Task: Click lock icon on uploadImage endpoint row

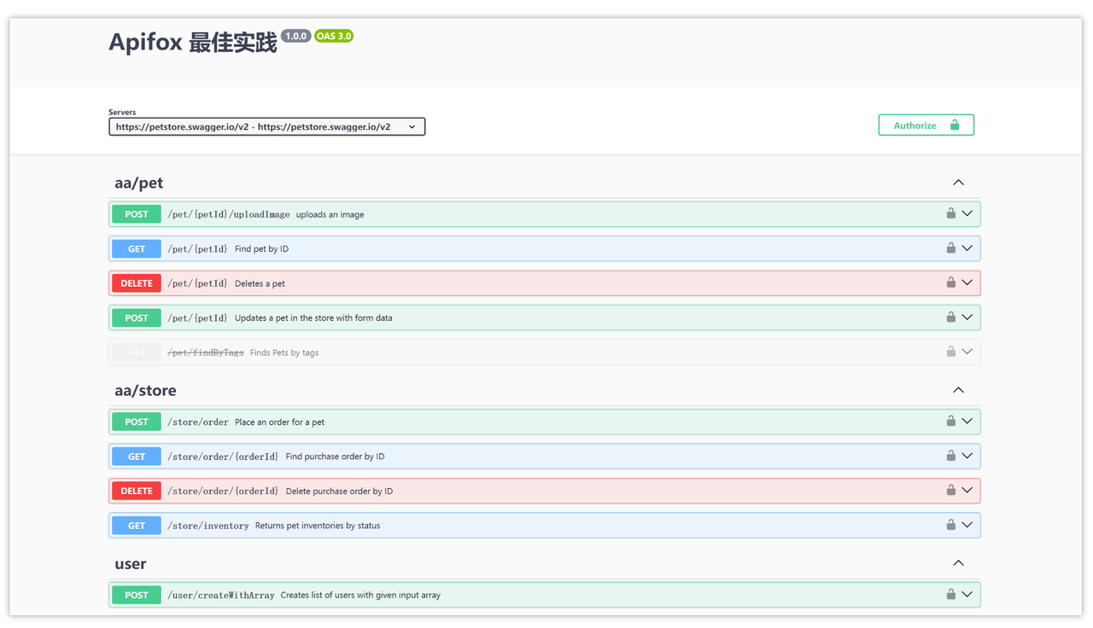Action: 950,213
